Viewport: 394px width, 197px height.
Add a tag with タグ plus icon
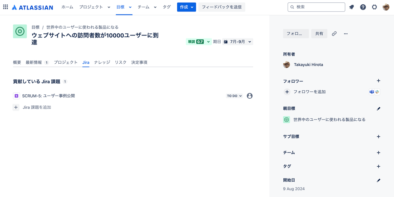click(379, 166)
